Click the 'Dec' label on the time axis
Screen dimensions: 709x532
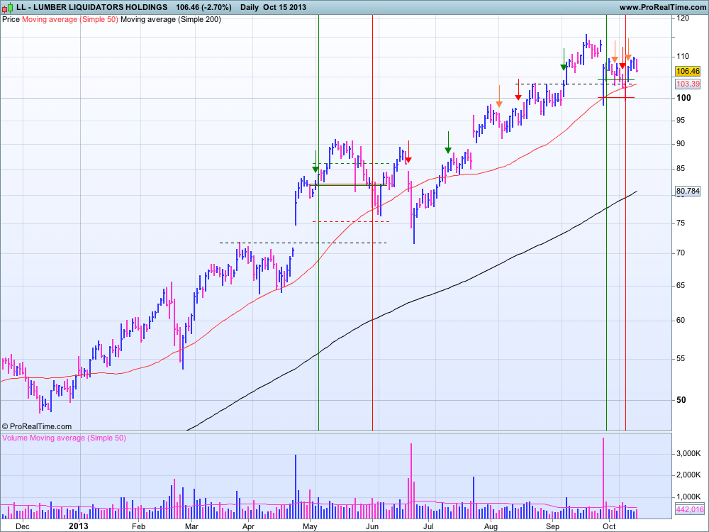click(23, 526)
